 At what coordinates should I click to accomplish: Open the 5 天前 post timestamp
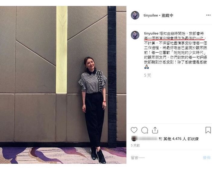(135, 146)
